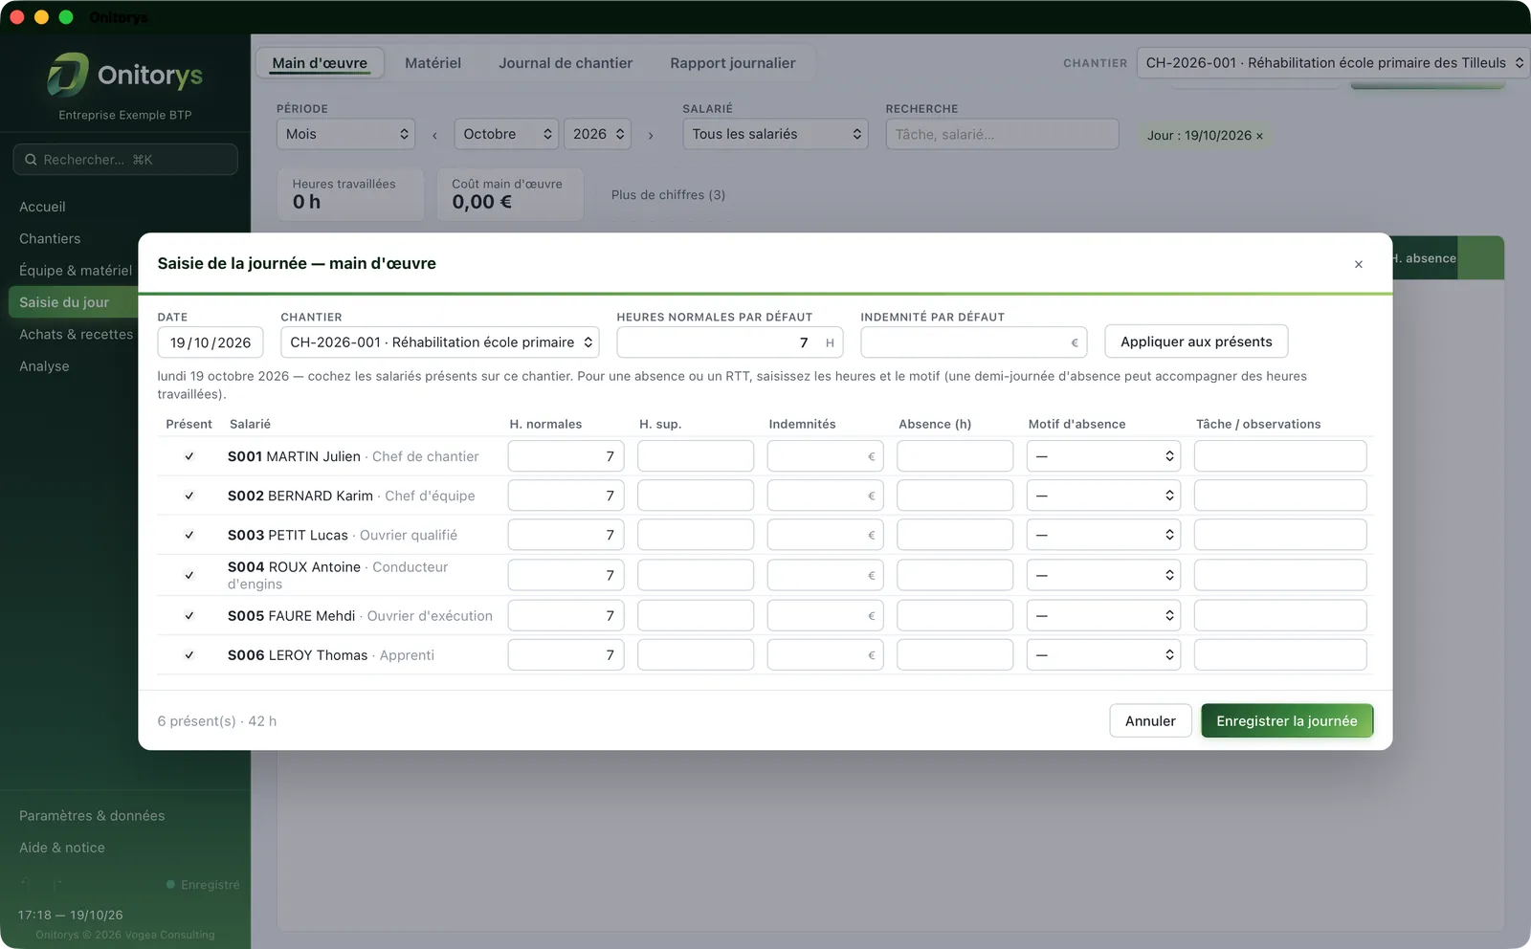Click Enregistrer la journée button
Screen dimensions: 1531x949
click(x=1287, y=721)
